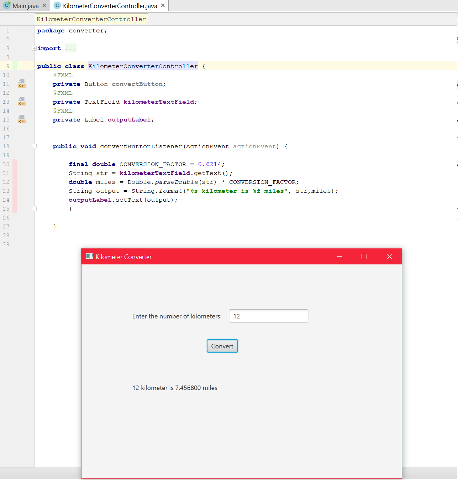Viewport: 458px width, 480px height.
Task: Open FXML gutter icon for outputLabel
Action: click(22, 119)
